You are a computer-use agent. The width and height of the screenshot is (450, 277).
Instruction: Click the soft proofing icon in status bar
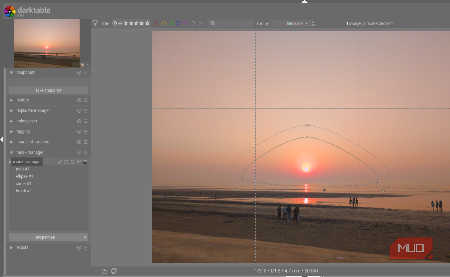[x=104, y=271]
